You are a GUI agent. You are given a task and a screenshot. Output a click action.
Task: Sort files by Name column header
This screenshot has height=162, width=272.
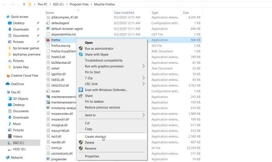click(50, 13)
